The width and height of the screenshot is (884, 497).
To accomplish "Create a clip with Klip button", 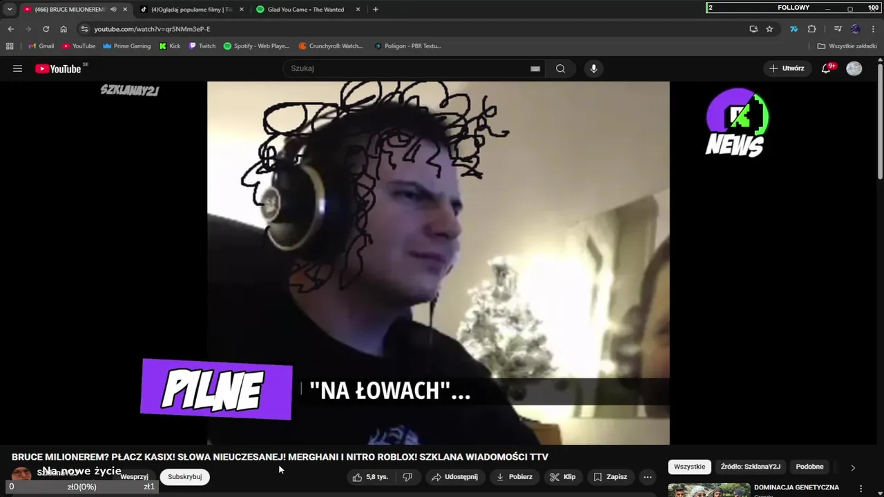I will coord(563,477).
